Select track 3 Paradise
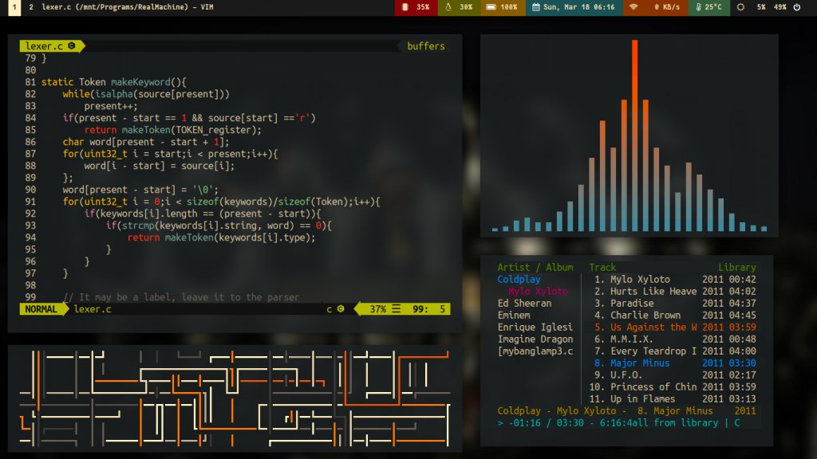The image size is (817, 459). point(632,304)
